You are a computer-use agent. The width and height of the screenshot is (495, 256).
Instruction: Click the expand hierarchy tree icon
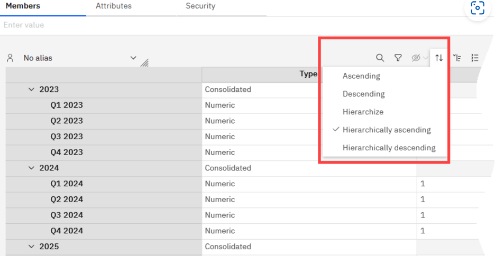tap(457, 58)
